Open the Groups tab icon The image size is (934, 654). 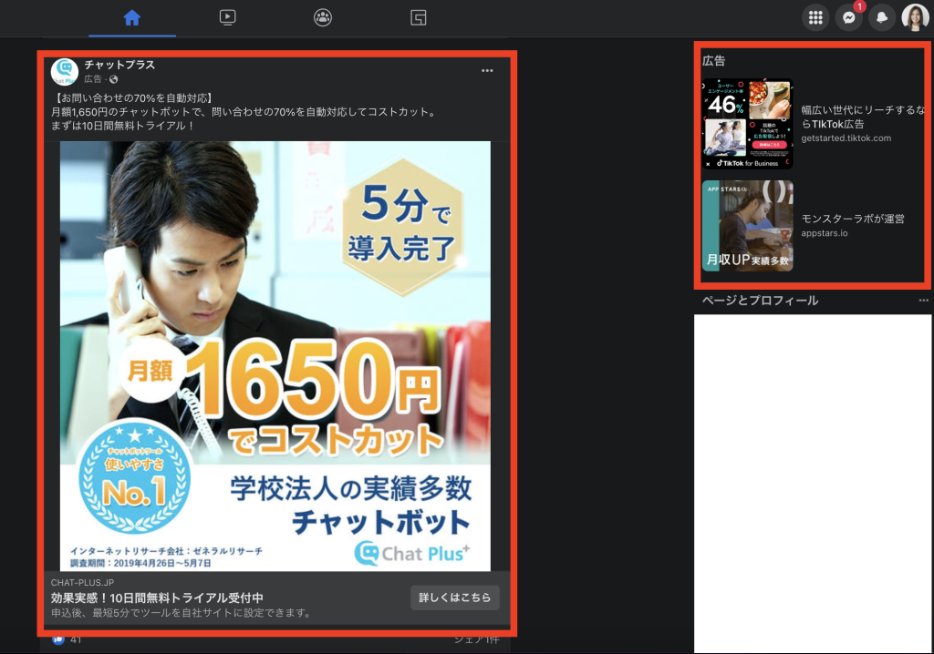[323, 18]
